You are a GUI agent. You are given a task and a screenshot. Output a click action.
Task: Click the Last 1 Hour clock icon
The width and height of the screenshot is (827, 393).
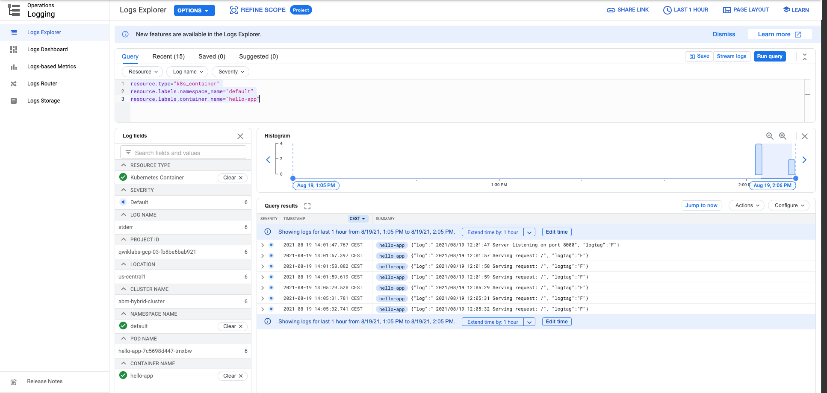coord(668,10)
